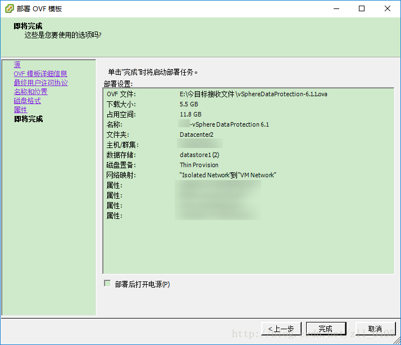This screenshot has width=401, height=345.
Task: Close the 部署 OVF 模板 window
Action: point(388,8)
